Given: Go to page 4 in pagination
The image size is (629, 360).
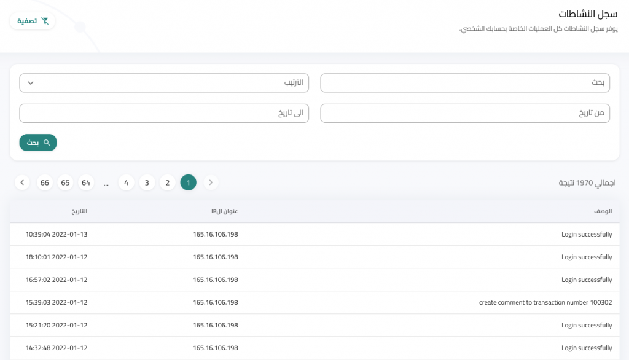Looking at the screenshot, I should 126,182.
